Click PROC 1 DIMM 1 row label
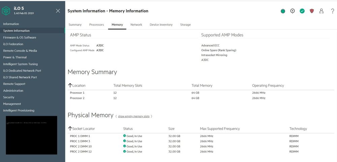This screenshot has height=162, width=337. 80,136
